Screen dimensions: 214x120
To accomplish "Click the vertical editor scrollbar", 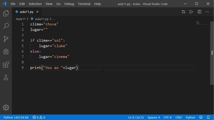I will click(x=212, y=53).
